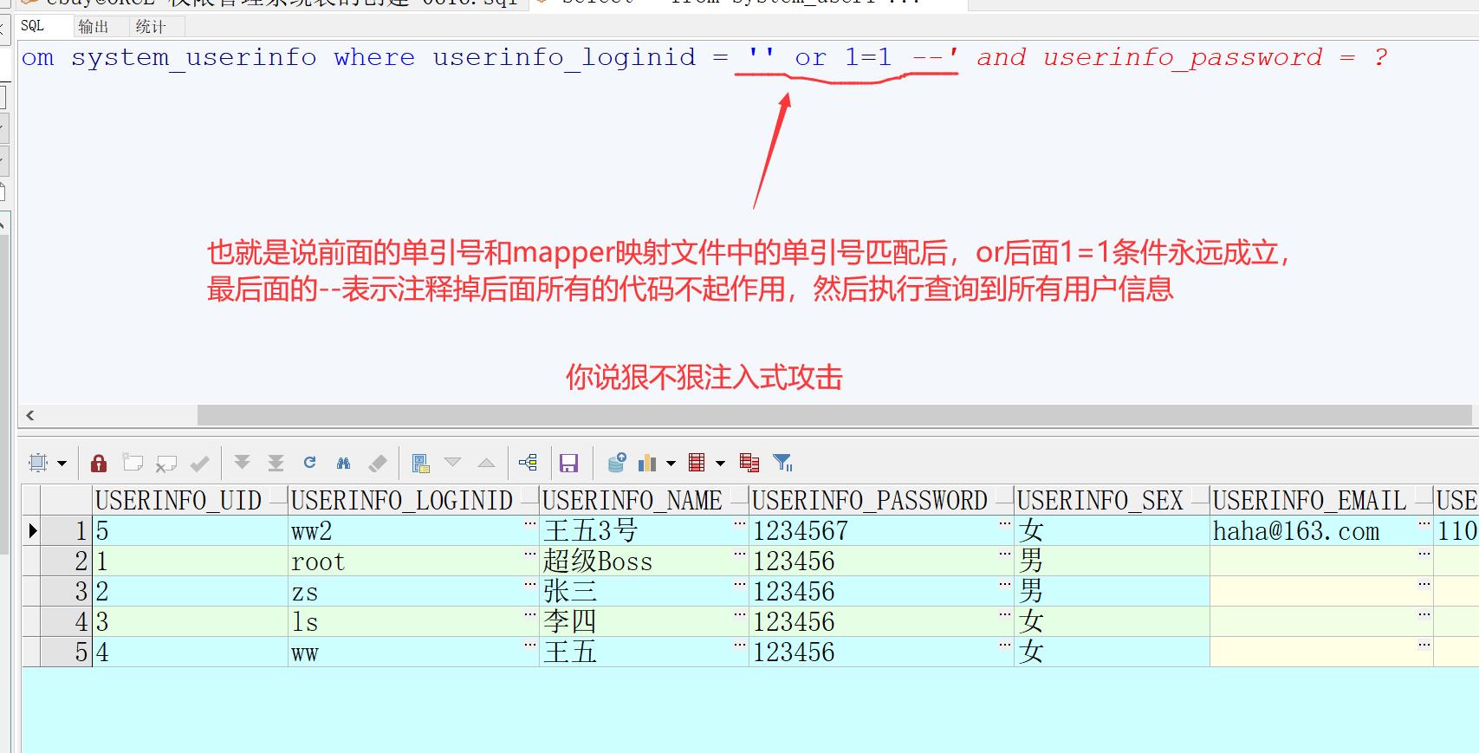Click the grid Select cells icon
Image resolution: width=1479 pixels, height=753 pixels.
[x=38, y=463]
